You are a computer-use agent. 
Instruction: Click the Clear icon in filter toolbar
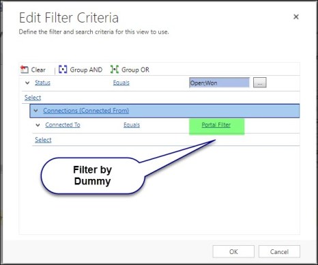[x=25, y=70]
